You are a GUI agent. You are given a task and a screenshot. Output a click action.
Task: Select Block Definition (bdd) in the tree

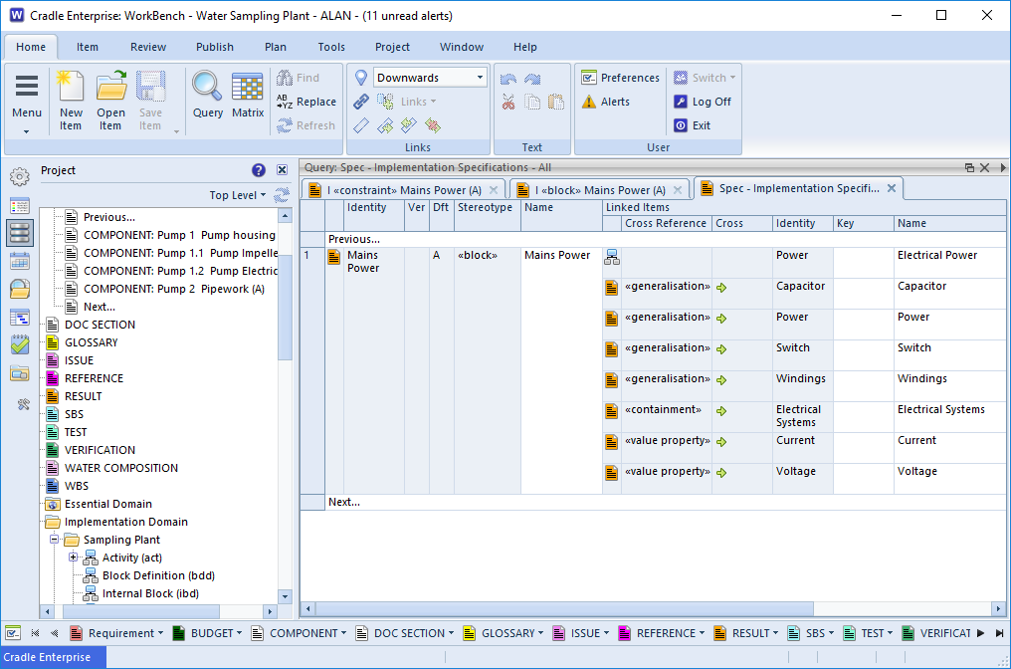click(x=158, y=575)
